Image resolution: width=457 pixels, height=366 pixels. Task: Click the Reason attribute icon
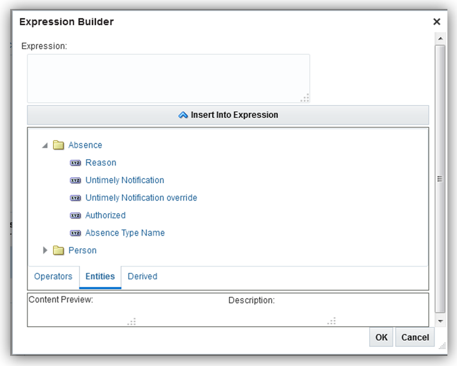pyautogui.click(x=76, y=163)
